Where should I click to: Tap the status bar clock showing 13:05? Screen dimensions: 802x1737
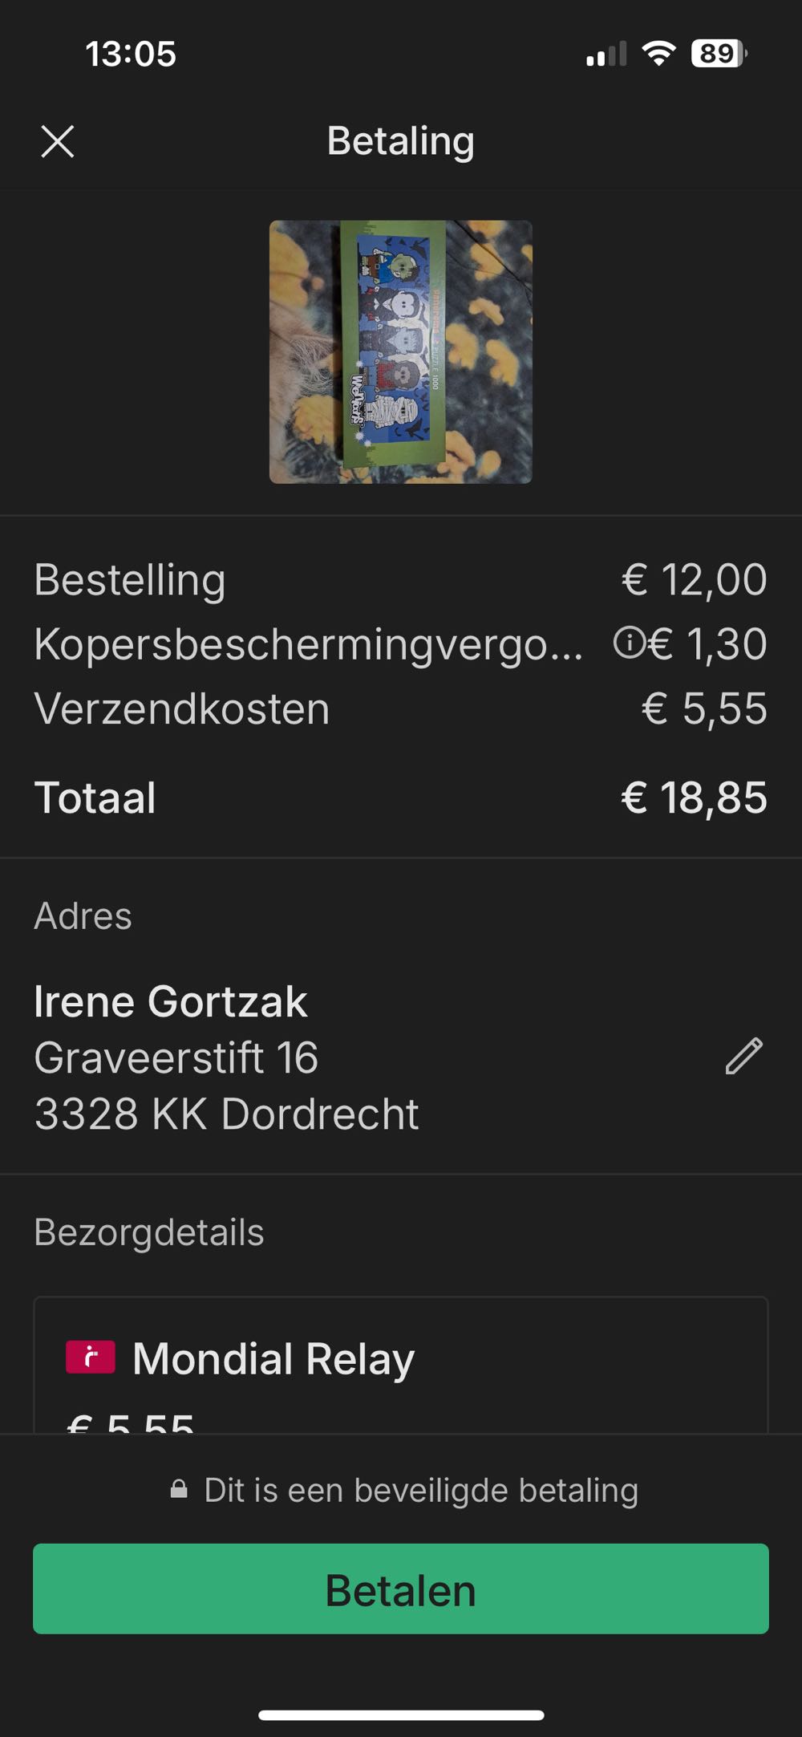131,55
